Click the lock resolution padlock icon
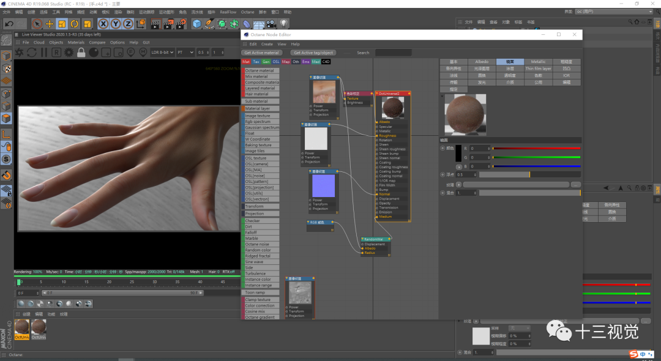Viewport: 661px width, 361px height. (x=81, y=53)
